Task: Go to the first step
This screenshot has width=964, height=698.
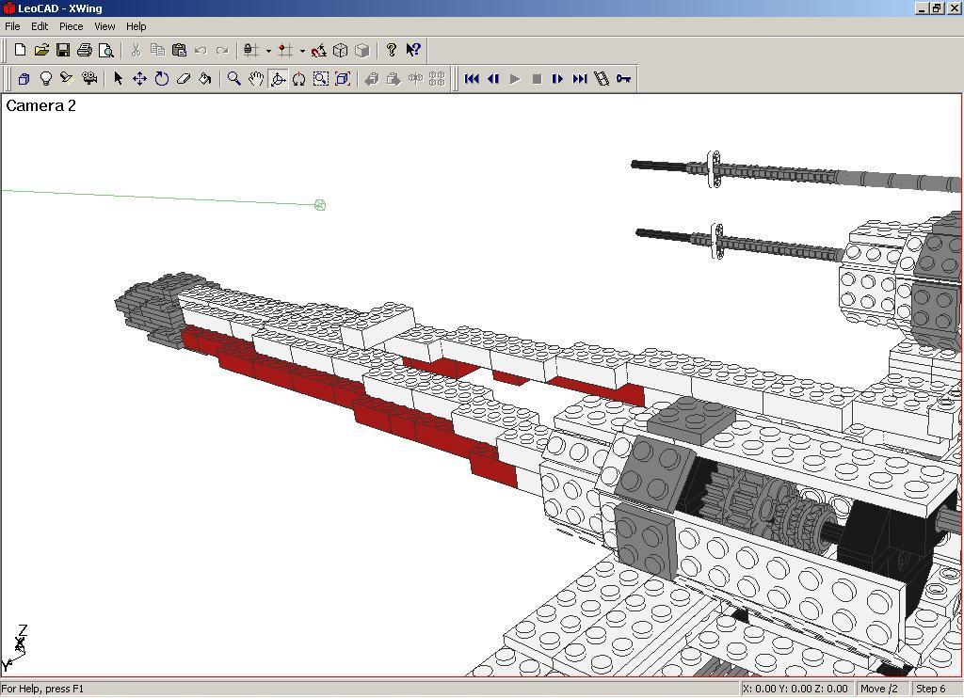Action: pyautogui.click(x=472, y=79)
